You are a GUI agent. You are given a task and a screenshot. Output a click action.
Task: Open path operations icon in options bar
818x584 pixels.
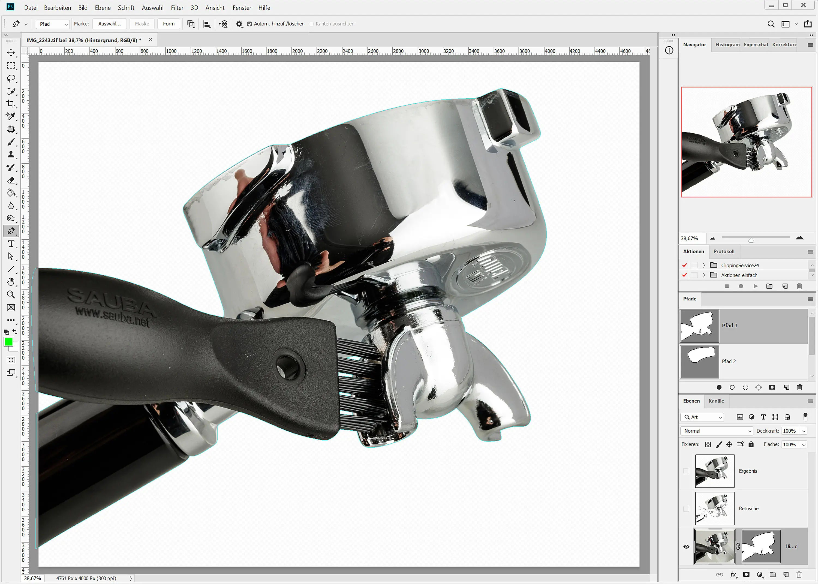coord(191,24)
